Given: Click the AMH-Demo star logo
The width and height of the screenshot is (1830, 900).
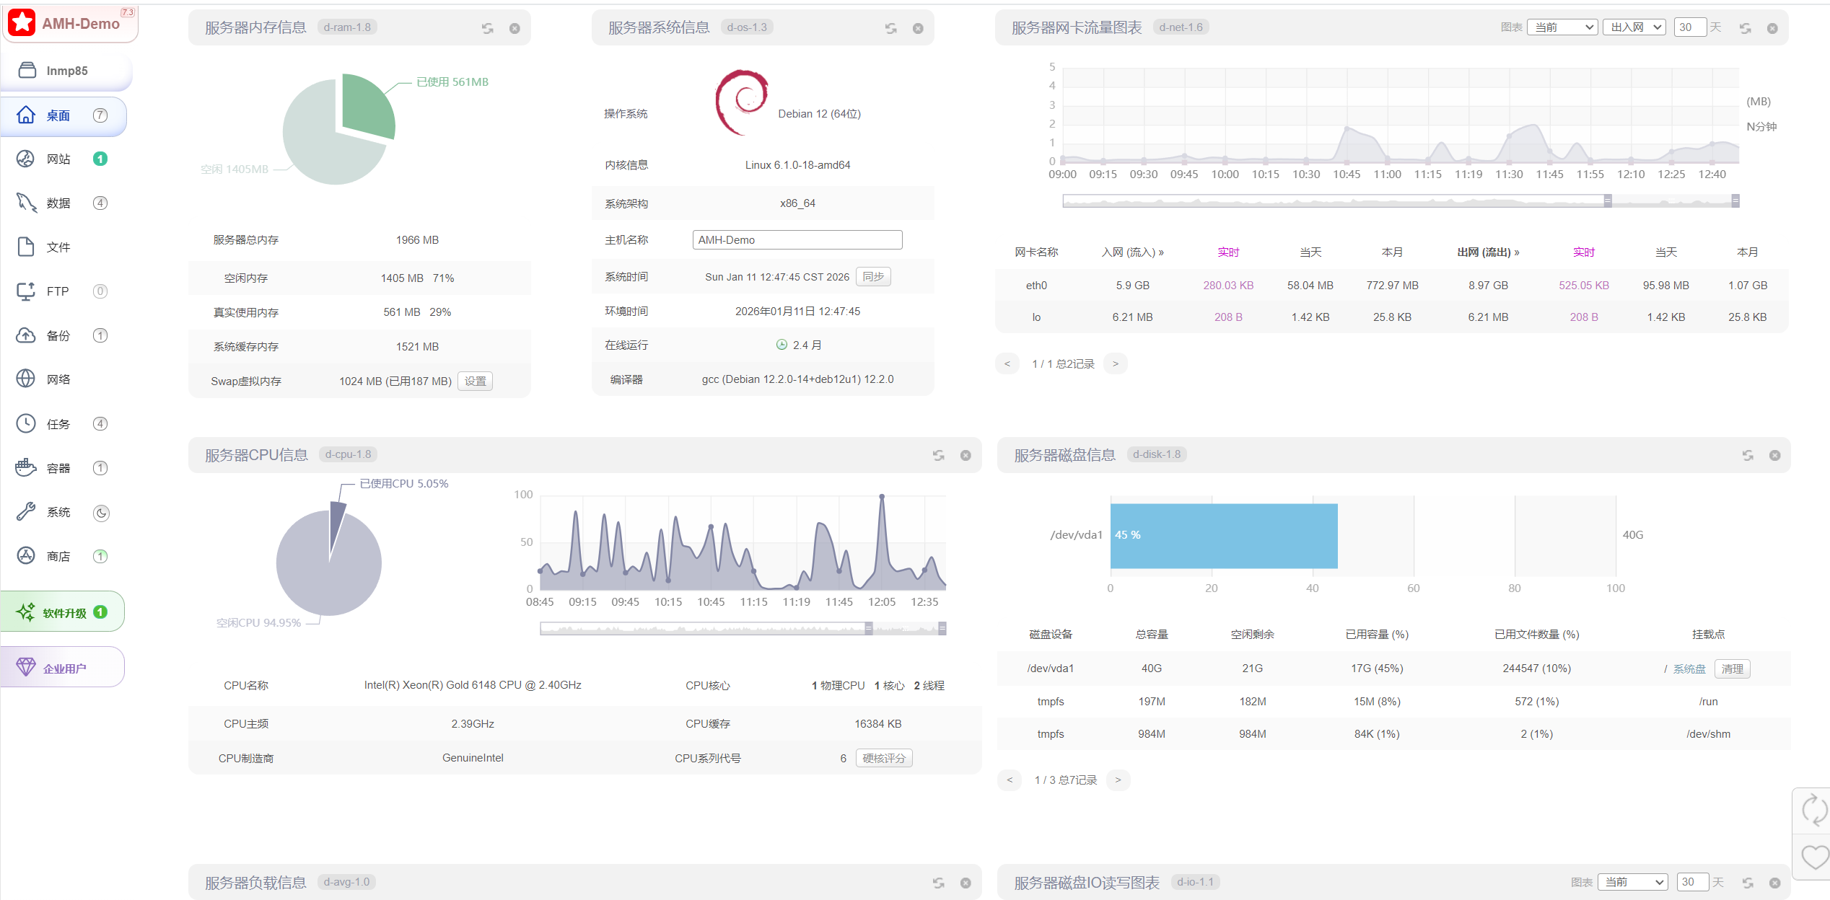Looking at the screenshot, I should click(22, 23).
